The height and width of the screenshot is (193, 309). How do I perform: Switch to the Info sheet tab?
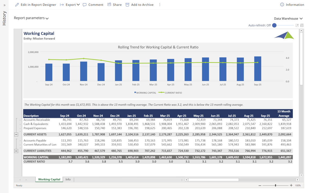68,179
